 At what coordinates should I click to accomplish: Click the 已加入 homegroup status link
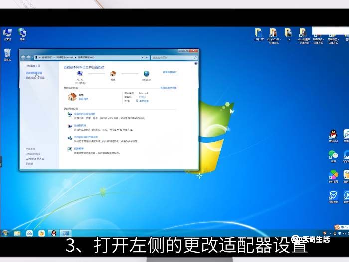(x=143, y=97)
